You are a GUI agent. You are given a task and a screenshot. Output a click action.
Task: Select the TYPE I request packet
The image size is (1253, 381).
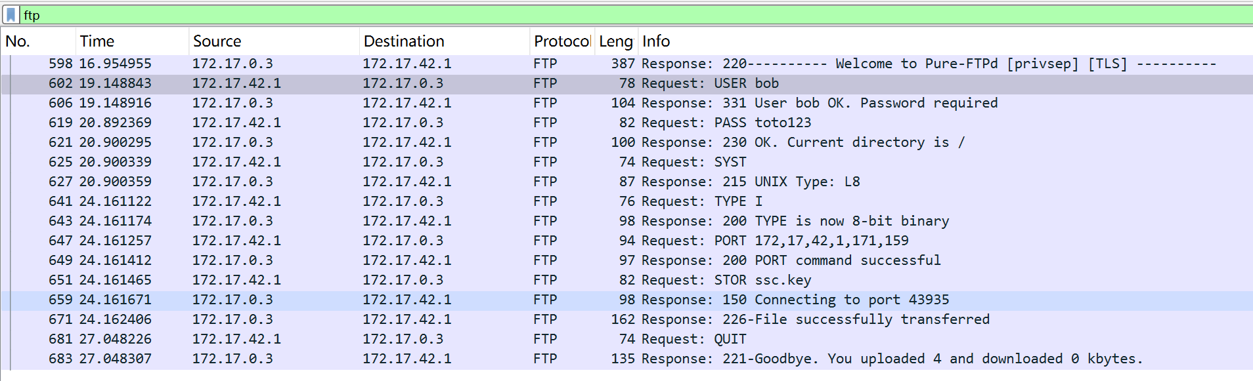coord(626,201)
